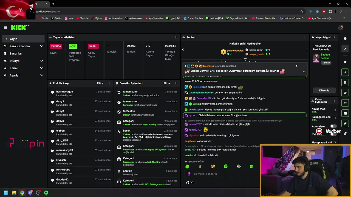This screenshot has height=197, width=351.
Task: Open Denetim Eylemleri three-dot menu
Action: (x=176, y=83)
